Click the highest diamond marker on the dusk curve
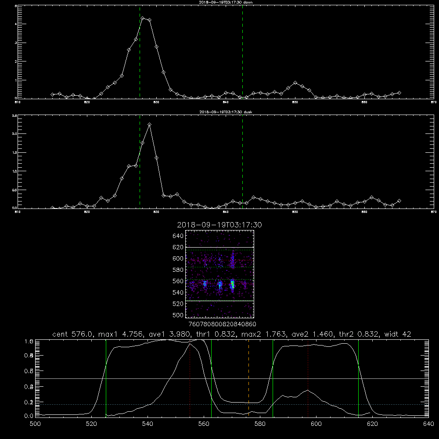The image size is (439, 439). coord(150,124)
